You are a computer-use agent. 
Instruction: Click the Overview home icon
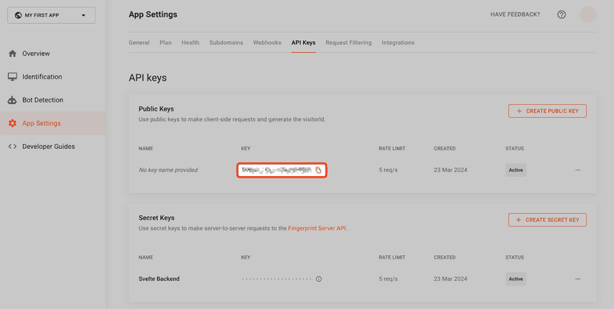pos(13,54)
